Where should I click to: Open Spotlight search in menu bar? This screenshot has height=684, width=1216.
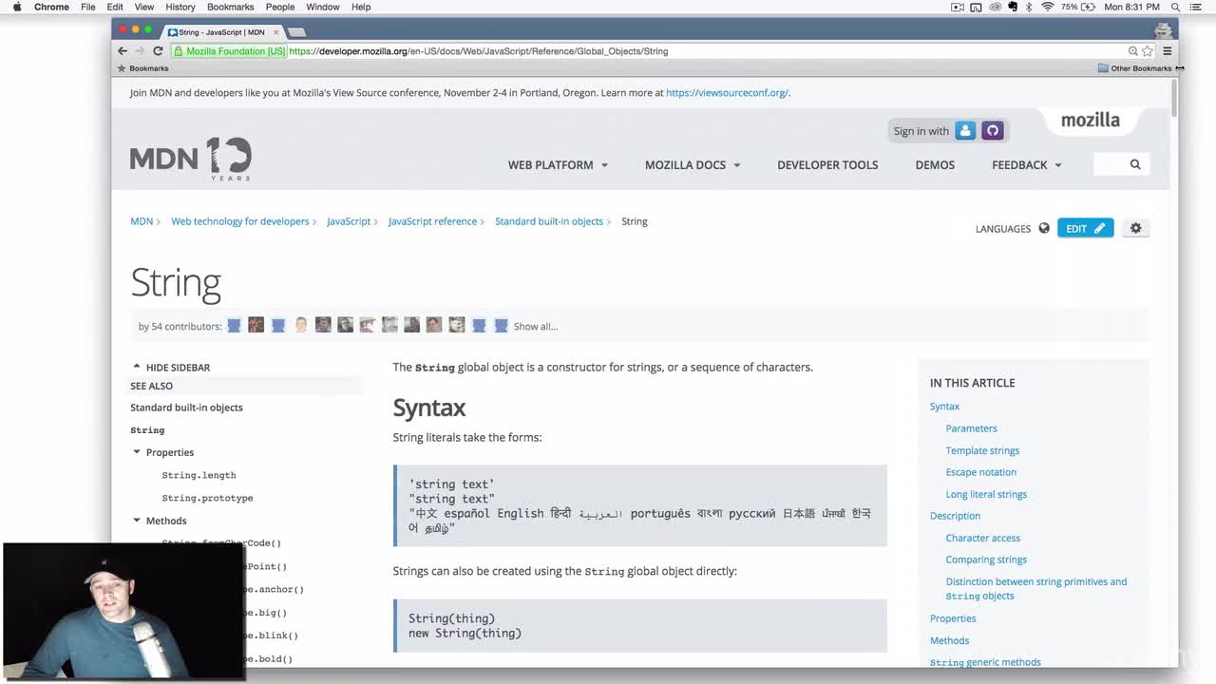(x=1176, y=7)
